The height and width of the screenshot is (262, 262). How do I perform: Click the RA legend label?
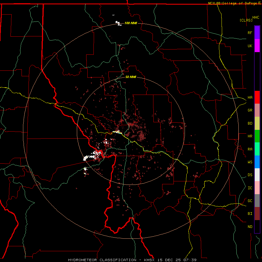(x=250, y=149)
